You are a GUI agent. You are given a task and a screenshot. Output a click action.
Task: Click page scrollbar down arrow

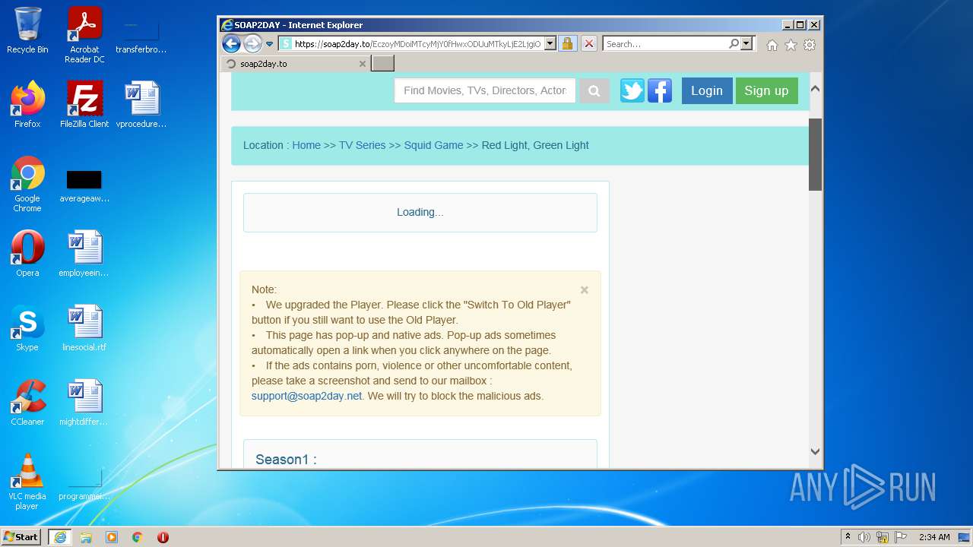tap(815, 451)
